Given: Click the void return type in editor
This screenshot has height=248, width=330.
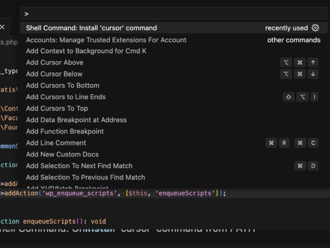Looking at the screenshot, I should point(98,221).
